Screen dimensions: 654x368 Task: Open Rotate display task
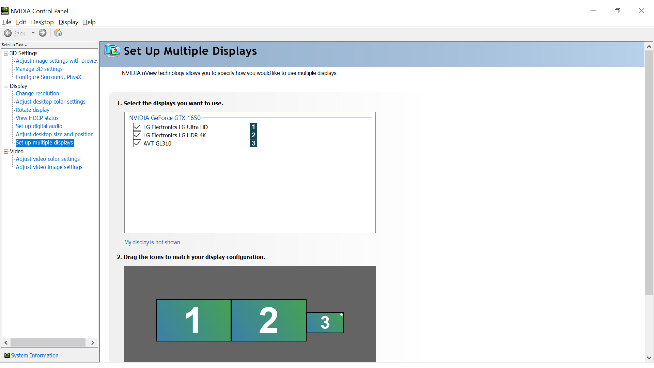pyautogui.click(x=33, y=110)
